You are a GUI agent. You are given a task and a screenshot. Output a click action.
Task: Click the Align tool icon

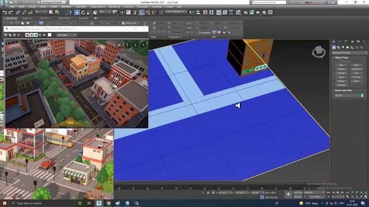[198, 12]
